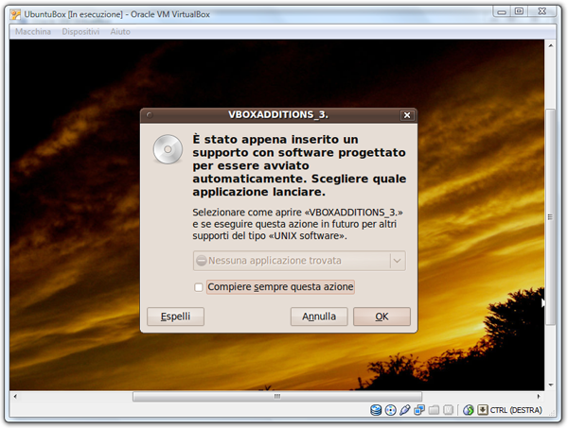Open the shared folders status icon
Screen dimensions: 568x428
(434, 410)
